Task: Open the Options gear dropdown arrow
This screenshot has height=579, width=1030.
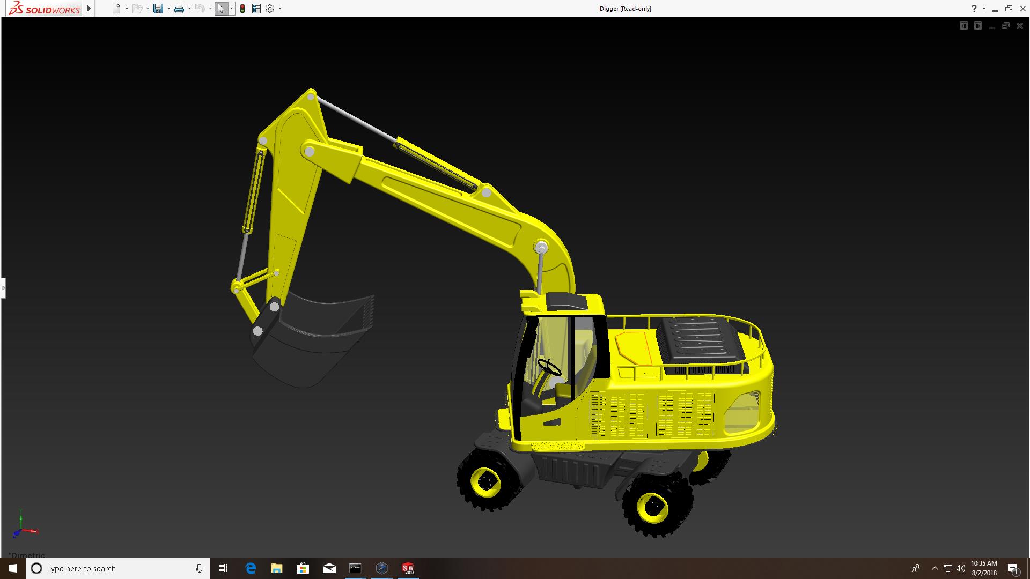Action: pyautogui.click(x=280, y=9)
